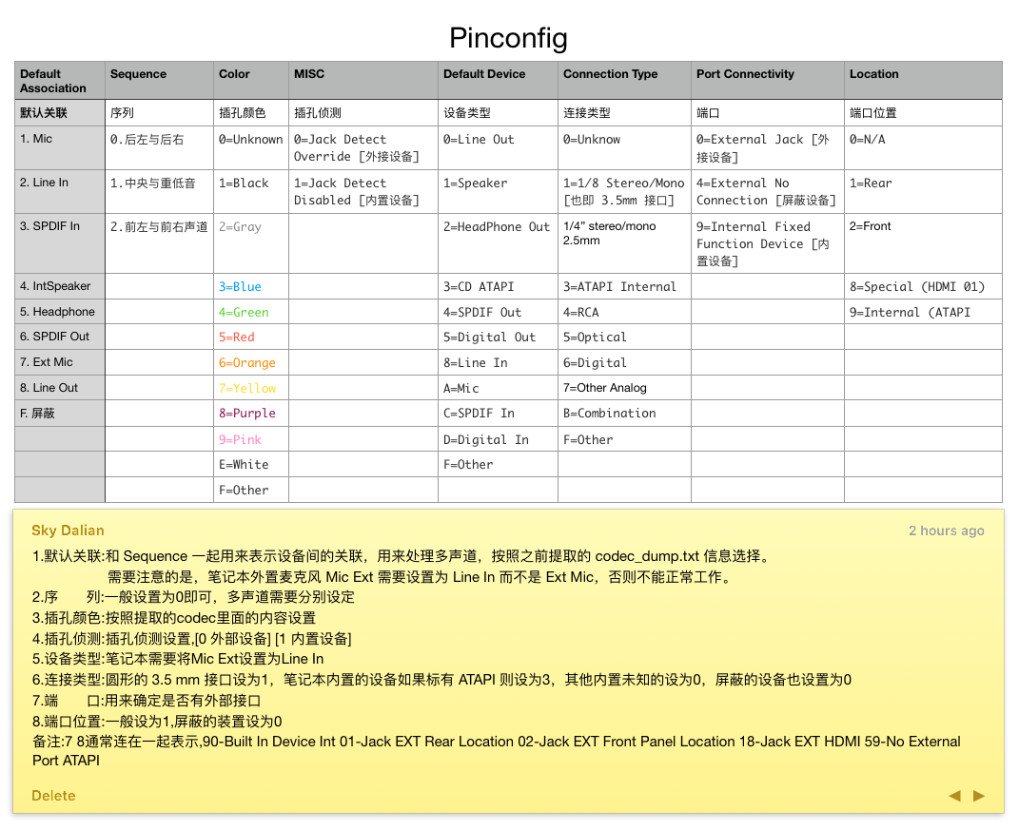The image size is (1019, 830).
Task: Click the Sky Dalian author name
Action: click(x=68, y=530)
